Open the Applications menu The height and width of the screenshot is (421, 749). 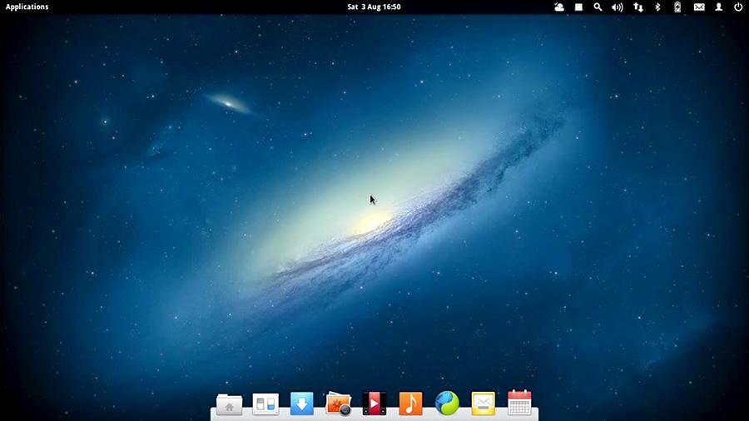tap(27, 7)
